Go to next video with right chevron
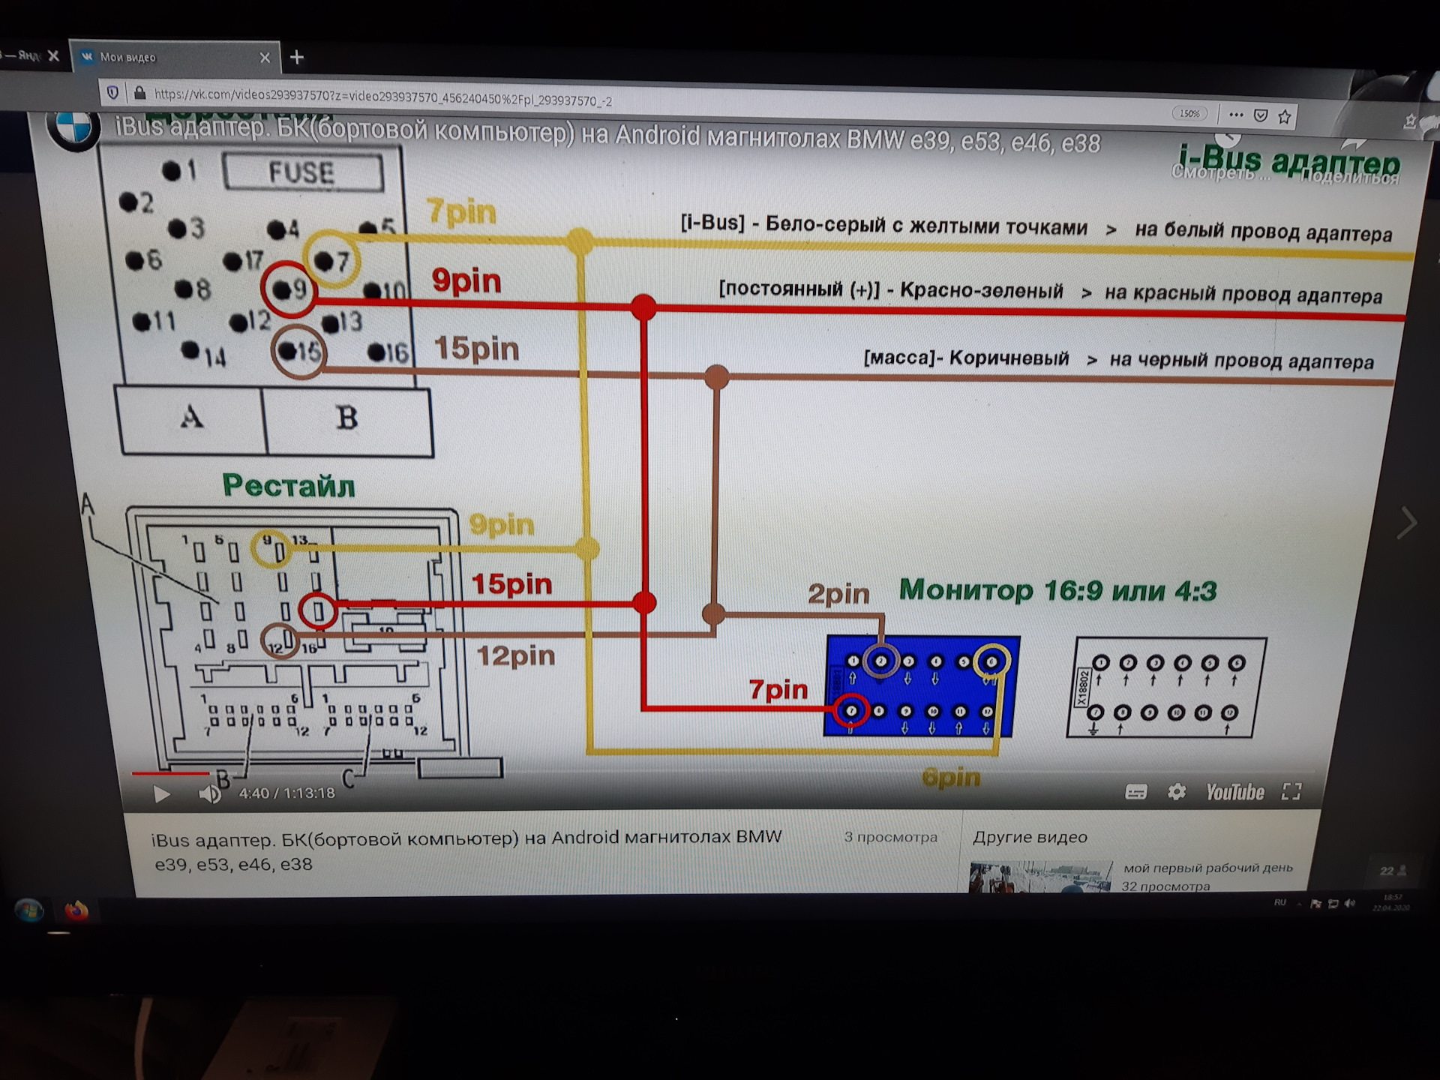 pyautogui.click(x=1406, y=523)
